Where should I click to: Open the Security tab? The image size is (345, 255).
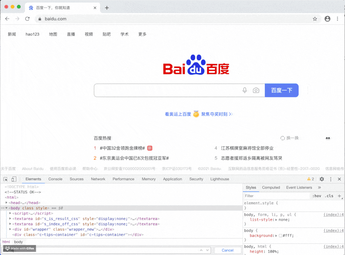click(196, 179)
